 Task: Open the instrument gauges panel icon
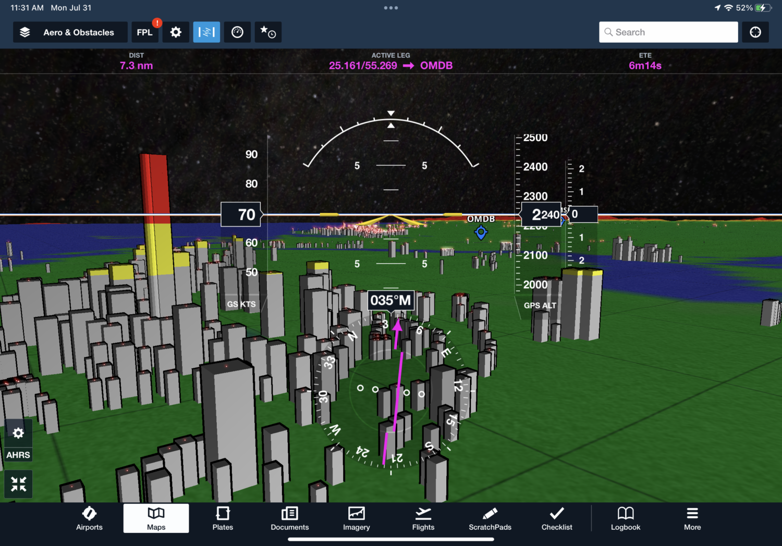[237, 32]
